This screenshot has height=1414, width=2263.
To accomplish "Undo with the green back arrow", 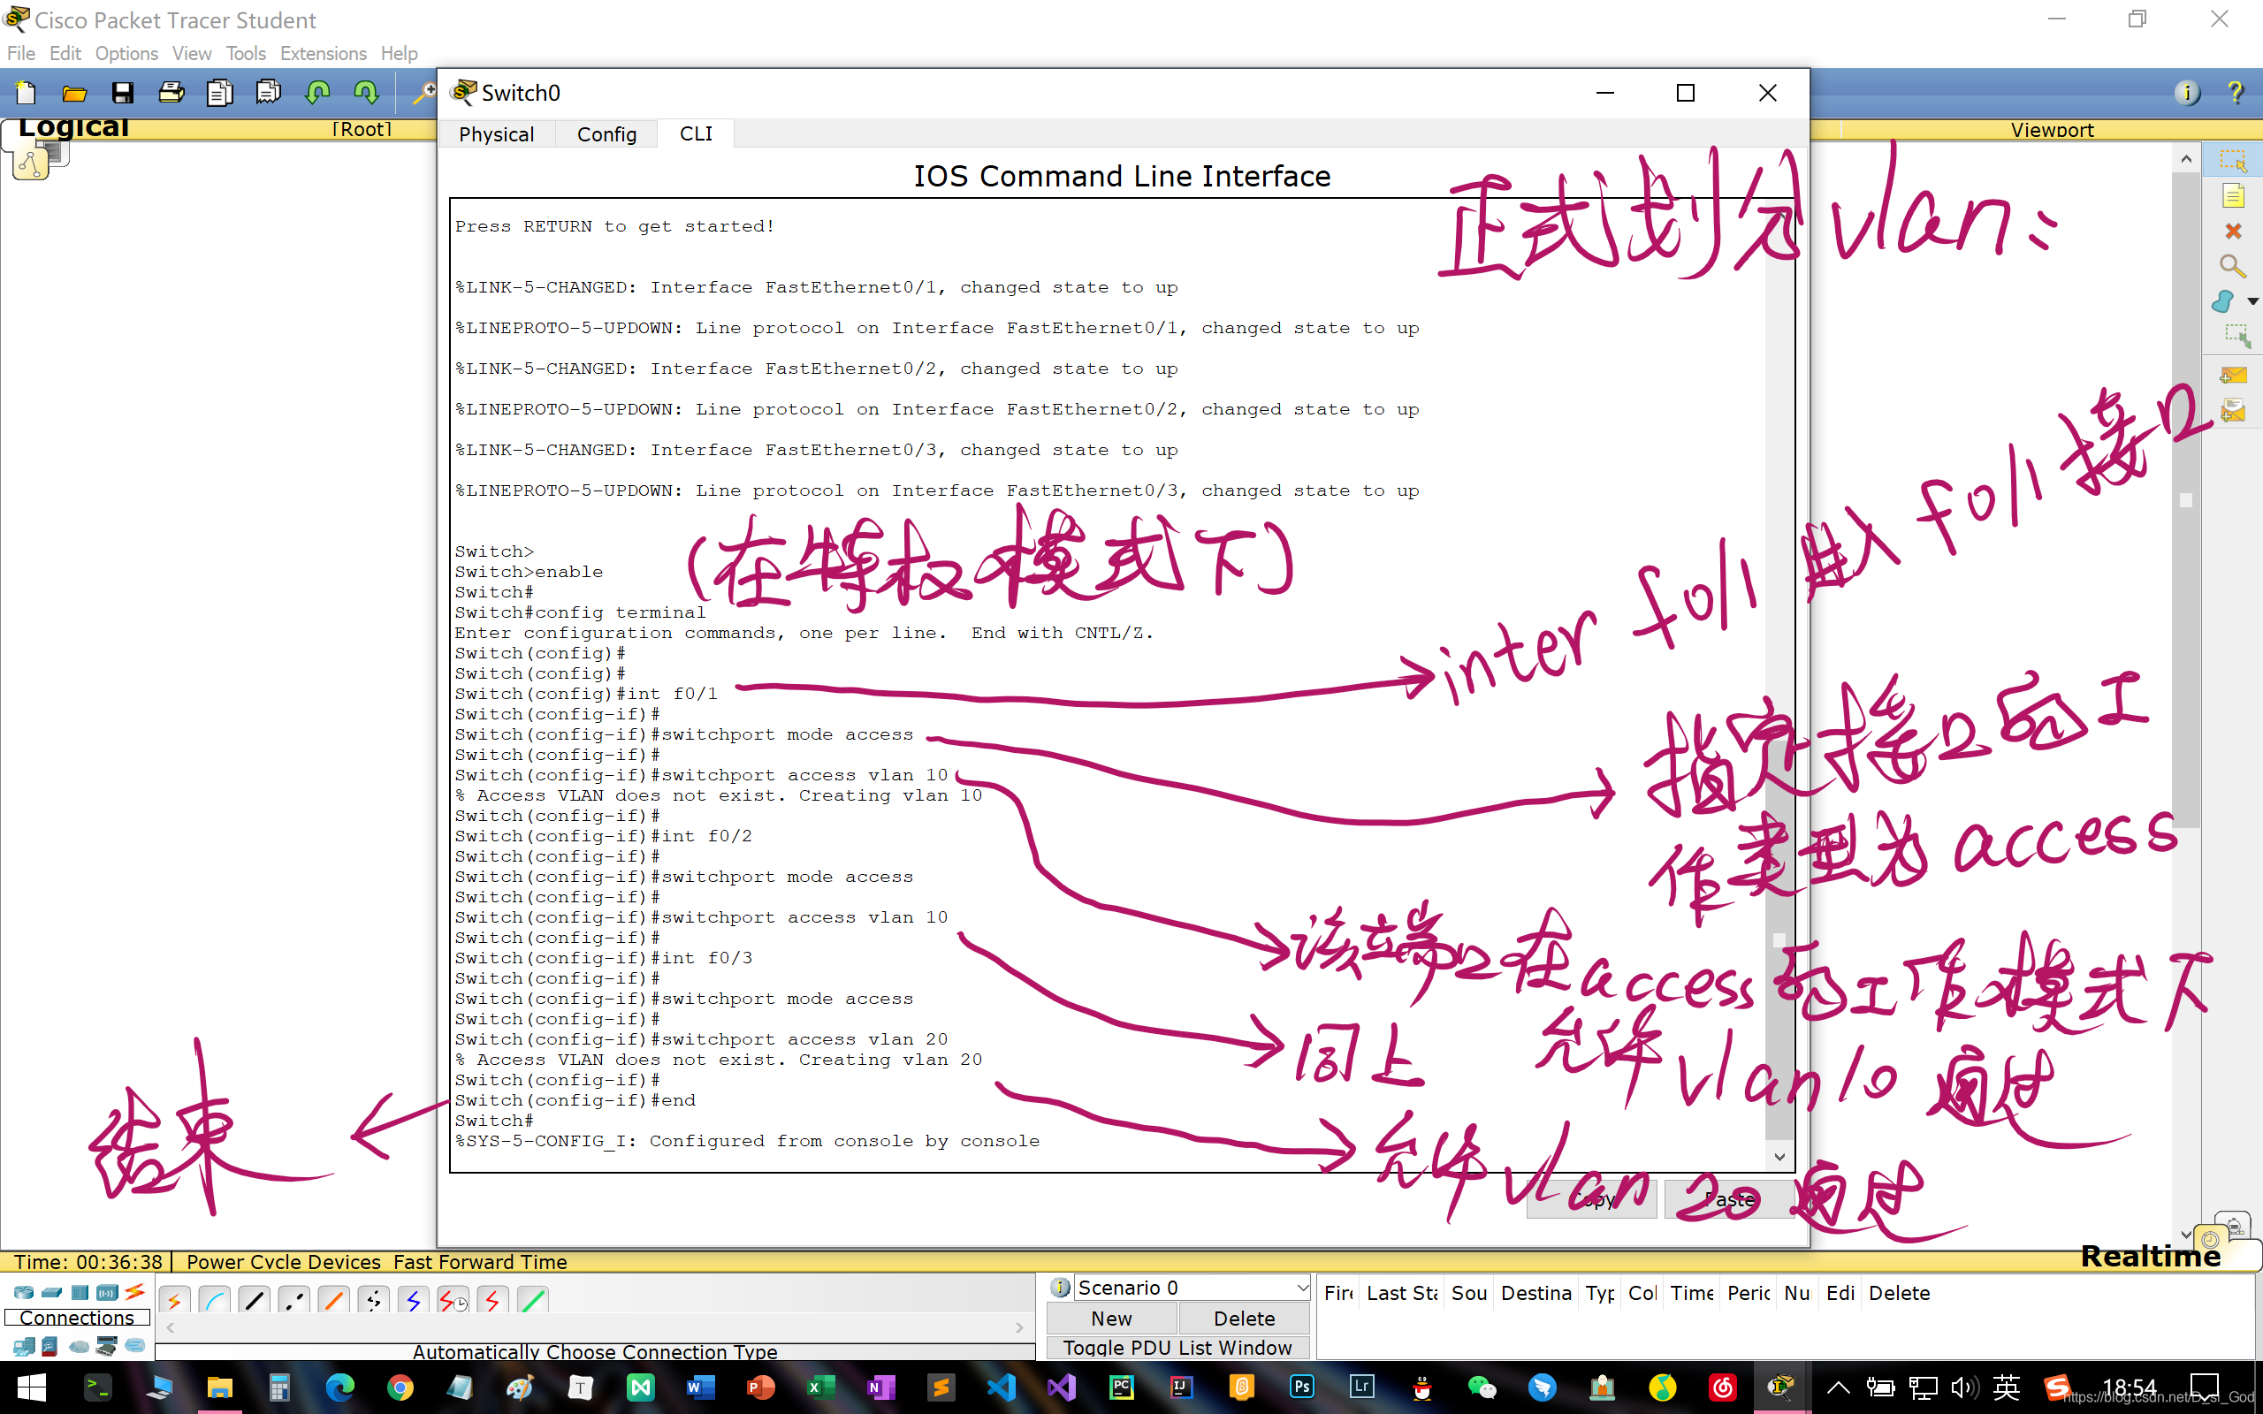I will (318, 93).
